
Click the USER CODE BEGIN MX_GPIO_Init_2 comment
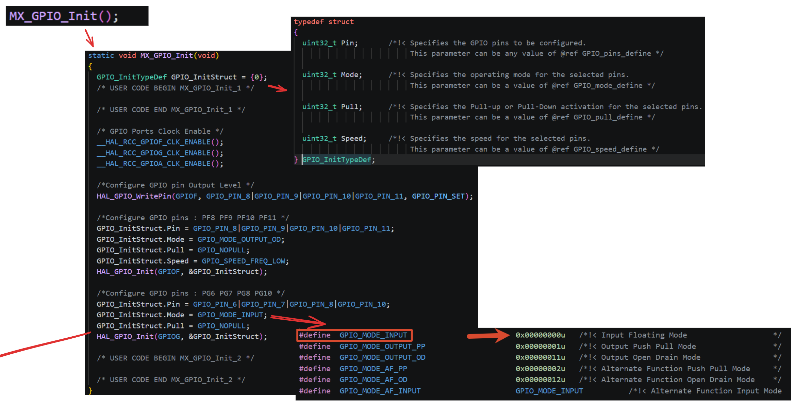pos(175,358)
